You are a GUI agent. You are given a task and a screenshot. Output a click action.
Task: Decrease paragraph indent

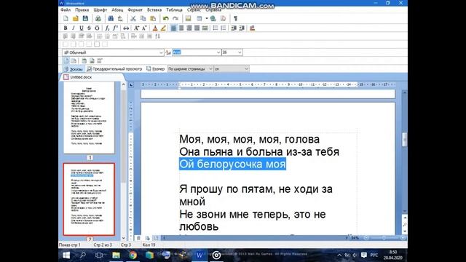click(234, 28)
